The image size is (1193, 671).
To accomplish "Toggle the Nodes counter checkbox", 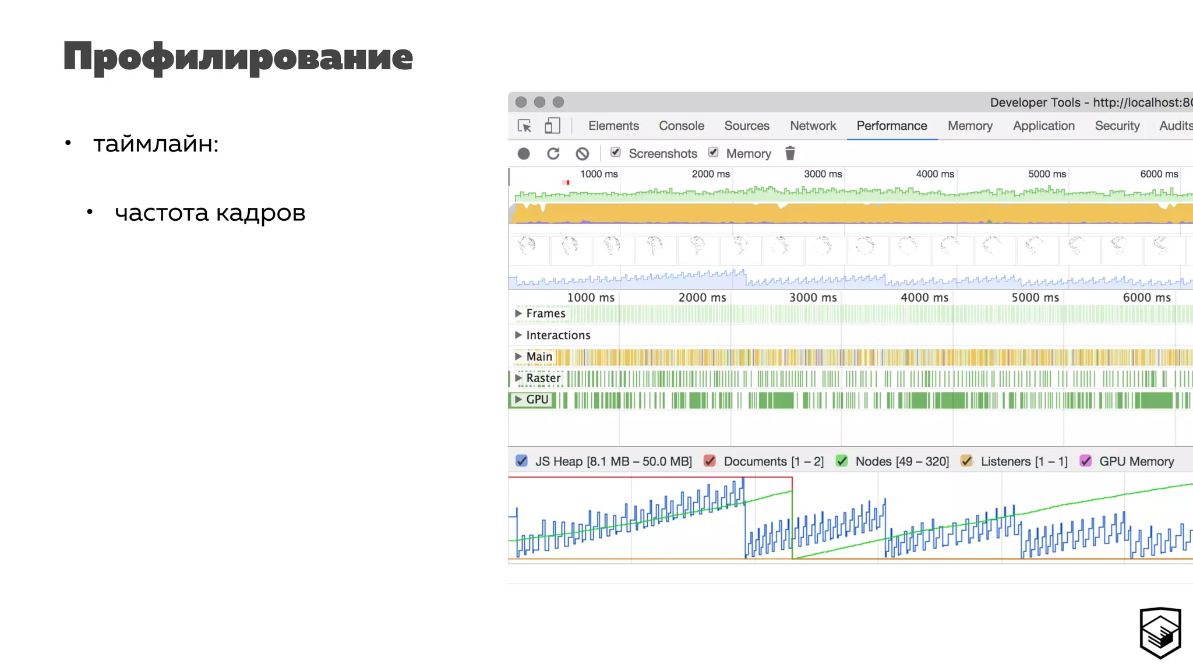I will (x=842, y=461).
